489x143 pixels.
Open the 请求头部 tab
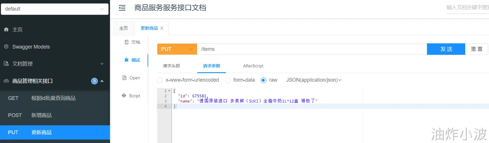coord(171,66)
